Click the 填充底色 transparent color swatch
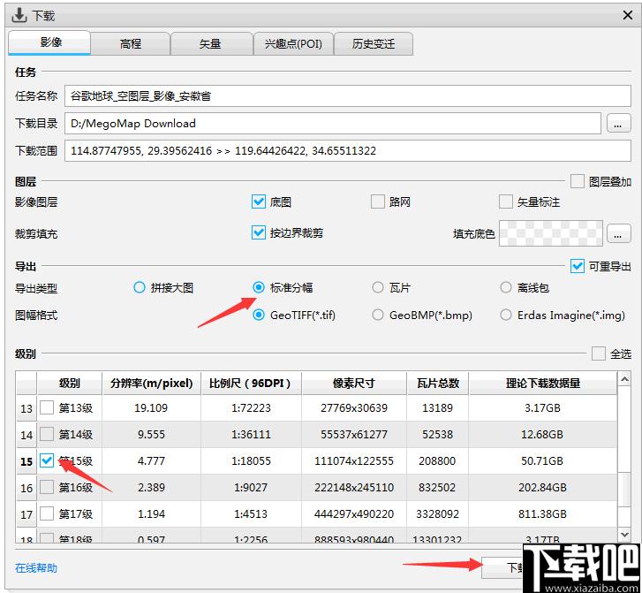The height and width of the screenshot is (593, 642). (x=551, y=233)
